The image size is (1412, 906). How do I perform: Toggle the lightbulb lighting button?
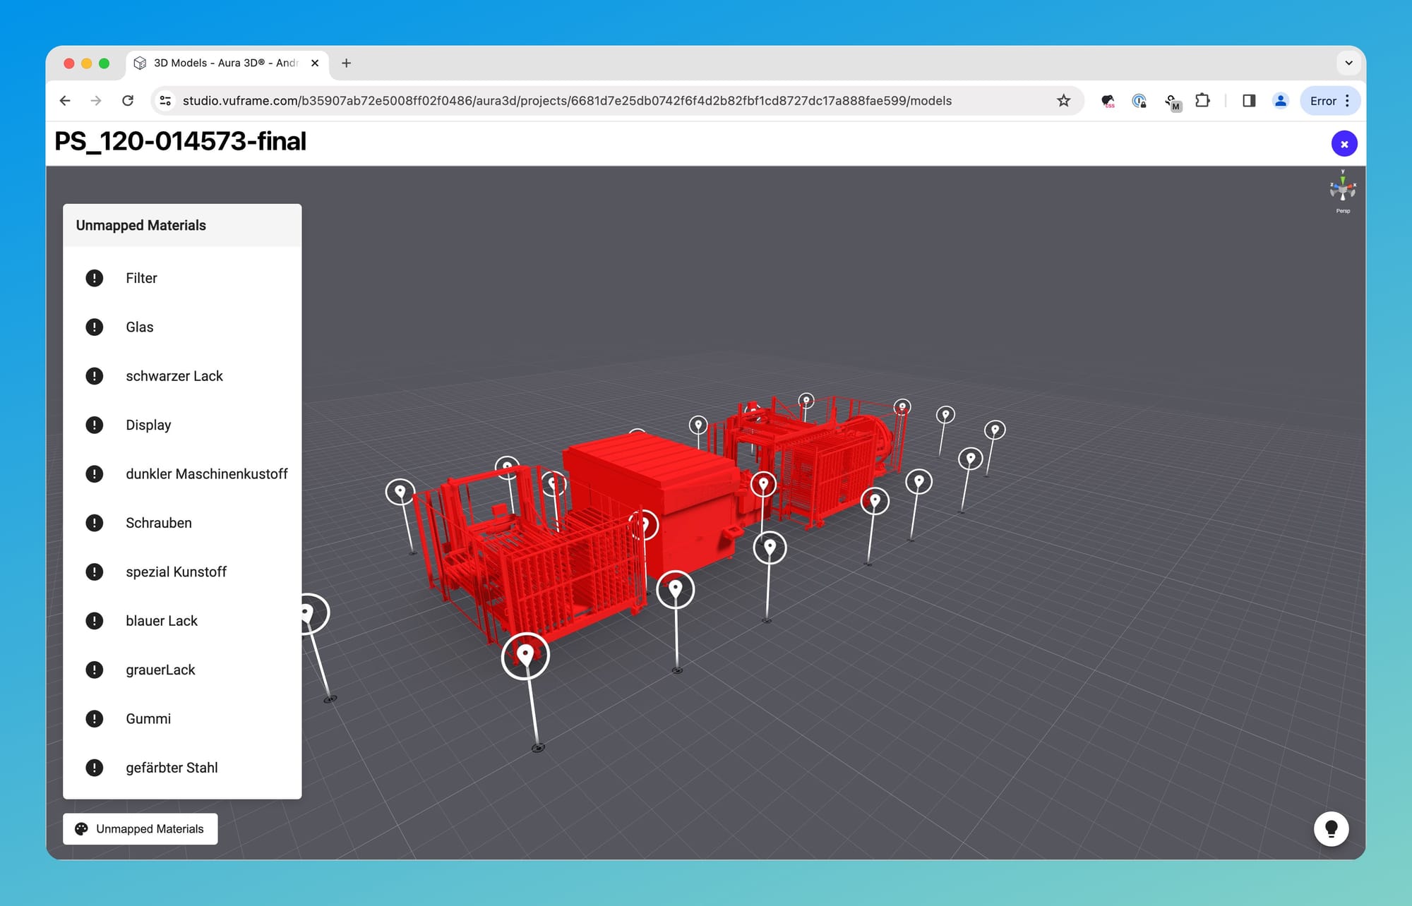coord(1331,829)
